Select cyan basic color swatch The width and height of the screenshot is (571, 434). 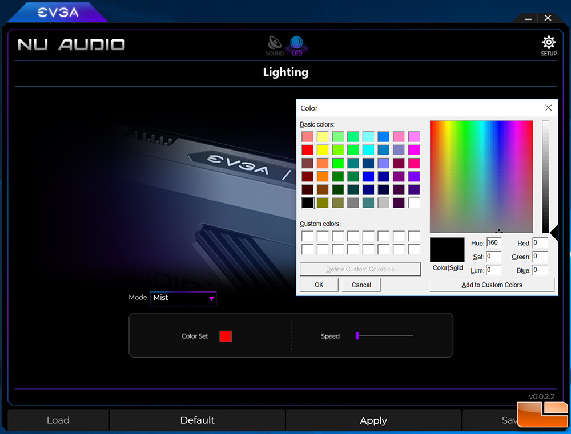(x=368, y=150)
